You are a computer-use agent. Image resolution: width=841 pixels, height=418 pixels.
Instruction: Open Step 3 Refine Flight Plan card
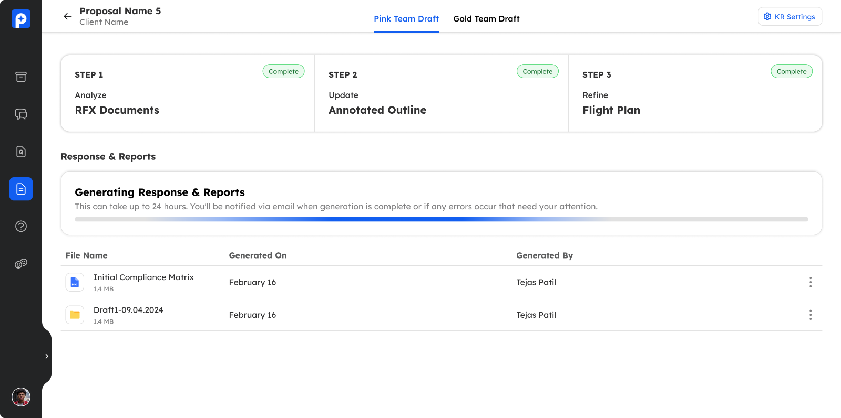695,93
